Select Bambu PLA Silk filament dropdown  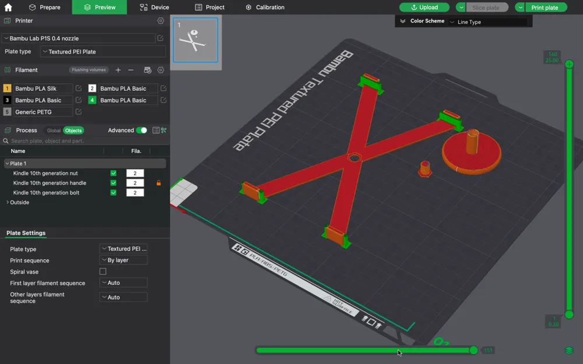[43, 89]
